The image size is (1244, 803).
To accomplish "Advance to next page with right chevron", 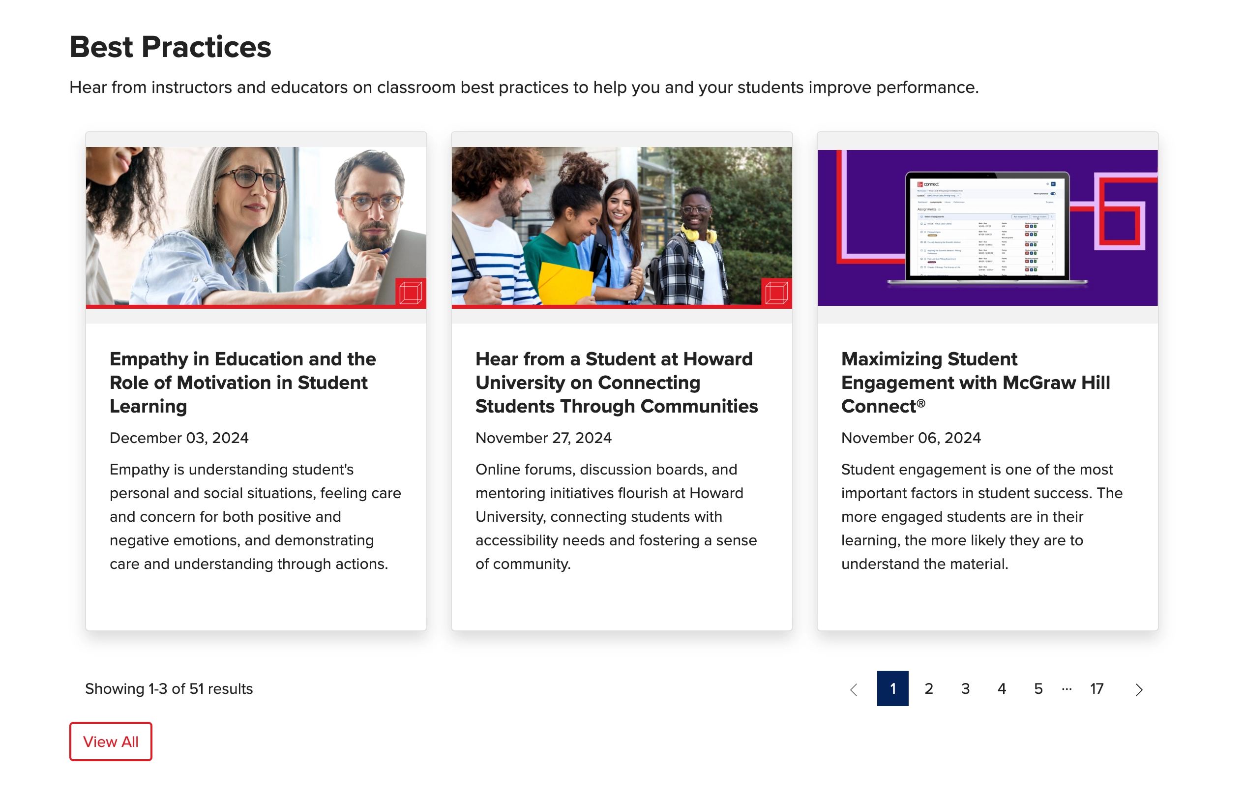I will (x=1138, y=689).
